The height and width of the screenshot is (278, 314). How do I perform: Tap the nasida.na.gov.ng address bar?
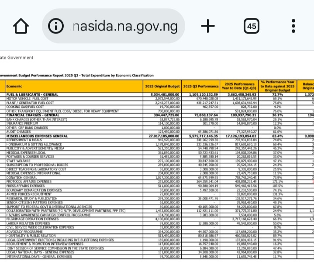(x=125, y=27)
